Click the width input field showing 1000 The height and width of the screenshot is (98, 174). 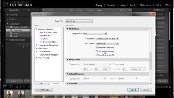87,69
